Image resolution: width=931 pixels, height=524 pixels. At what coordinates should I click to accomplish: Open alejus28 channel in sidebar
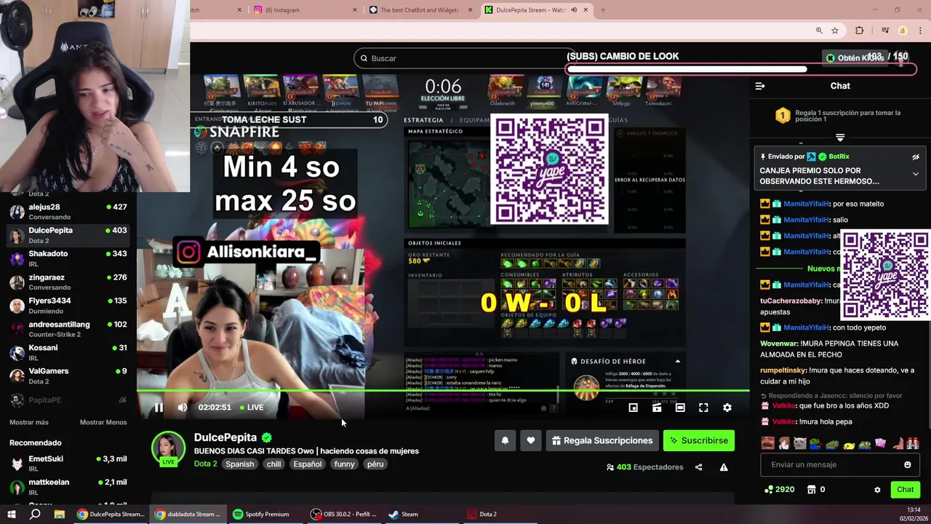[x=68, y=212]
